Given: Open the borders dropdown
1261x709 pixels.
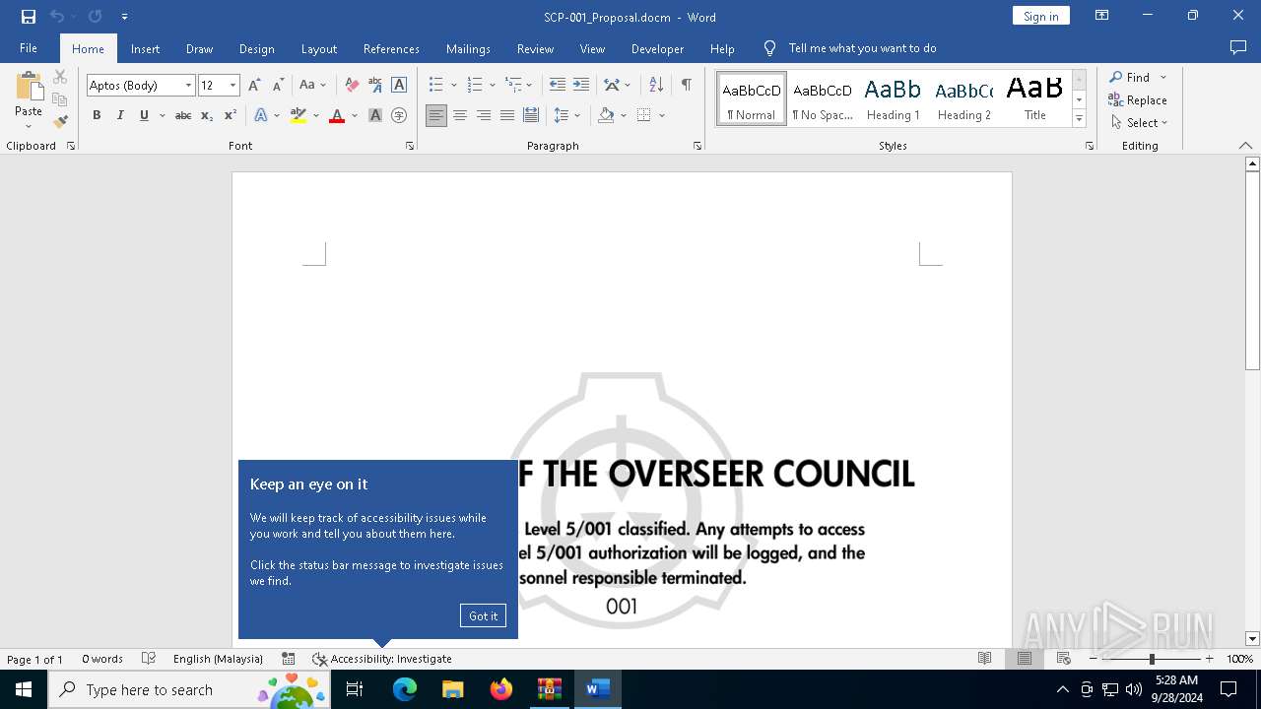Looking at the screenshot, I should point(662,115).
